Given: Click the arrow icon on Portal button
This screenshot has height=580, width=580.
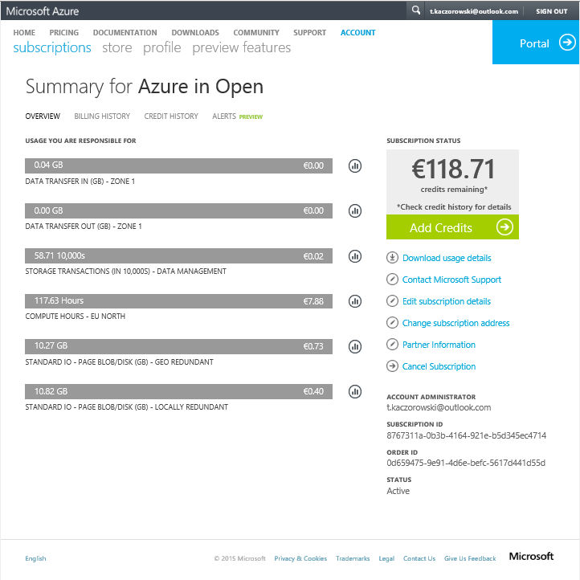Looking at the screenshot, I should (x=566, y=43).
